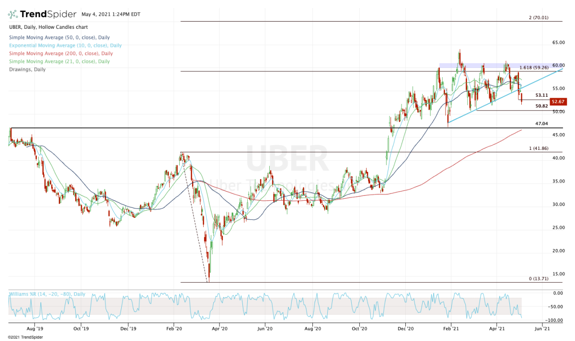Click the 1.618 (59.26) Fibonacci level label
Image resolution: width=575 pixels, height=341 pixels.
coord(534,68)
